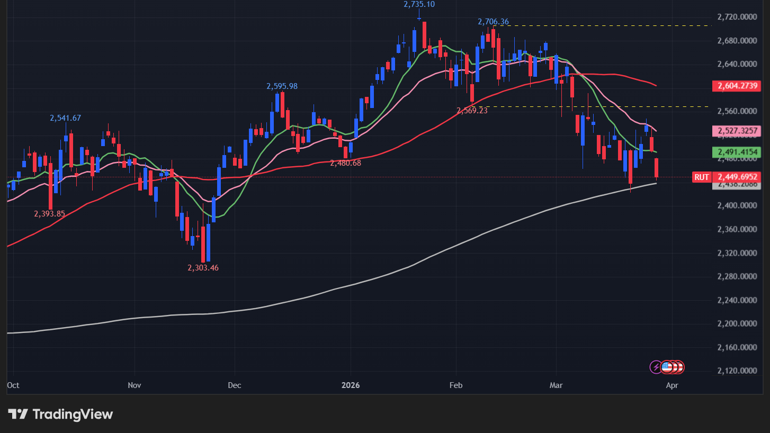Screen dimensions: 770x433
Task: Click the 2,569.23 pivot low label
Action: click(x=472, y=111)
